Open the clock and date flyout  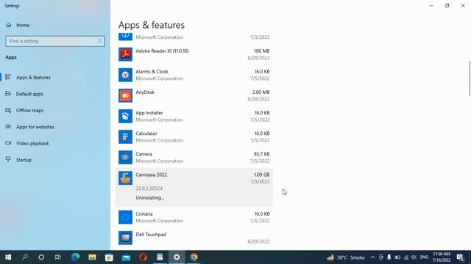[x=442, y=257]
